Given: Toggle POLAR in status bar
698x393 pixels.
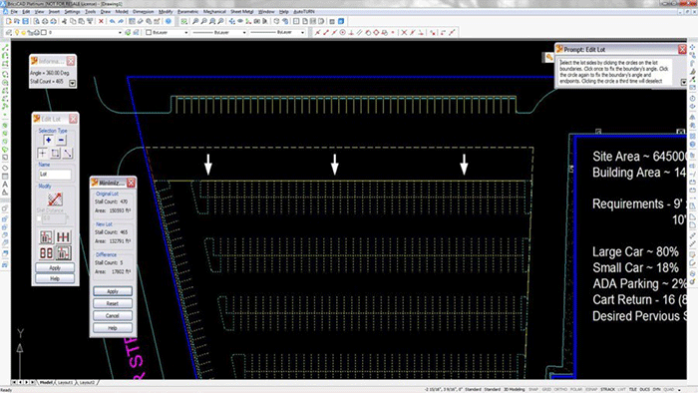Looking at the screenshot, I should (x=576, y=389).
